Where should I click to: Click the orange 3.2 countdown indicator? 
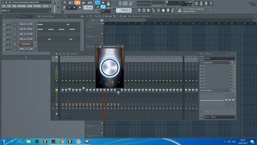point(77,3)
